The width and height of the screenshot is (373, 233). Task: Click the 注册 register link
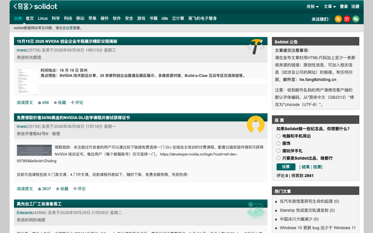(355, 6)
